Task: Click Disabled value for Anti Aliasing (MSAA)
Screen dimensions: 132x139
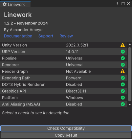Action: (74, 104)
